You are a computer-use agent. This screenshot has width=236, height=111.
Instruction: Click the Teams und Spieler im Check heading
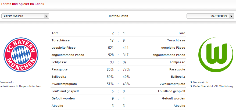pyautogui.click(x=23, y=4)
